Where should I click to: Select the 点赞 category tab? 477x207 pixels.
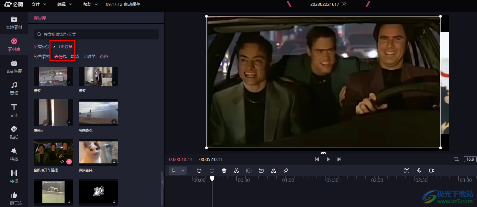pos(104,57)
